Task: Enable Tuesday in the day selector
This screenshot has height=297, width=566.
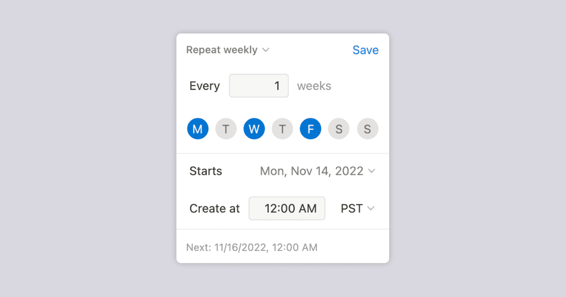Action: (226, 128)
